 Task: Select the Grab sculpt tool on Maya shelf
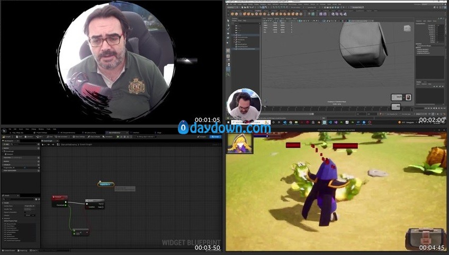245,14
